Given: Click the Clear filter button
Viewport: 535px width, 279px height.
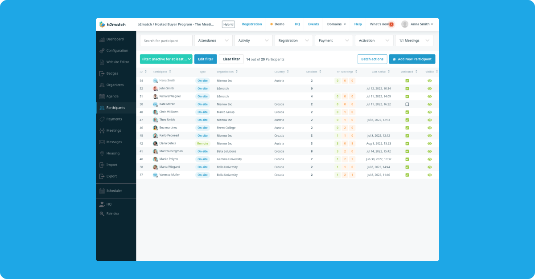Looking at the screenshot, I should [x=231, y=59].
